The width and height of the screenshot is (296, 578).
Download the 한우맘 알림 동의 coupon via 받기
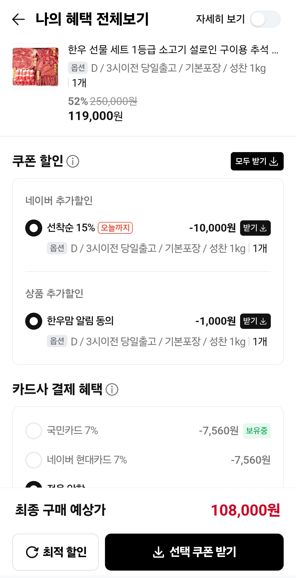[x=255, y=321]
